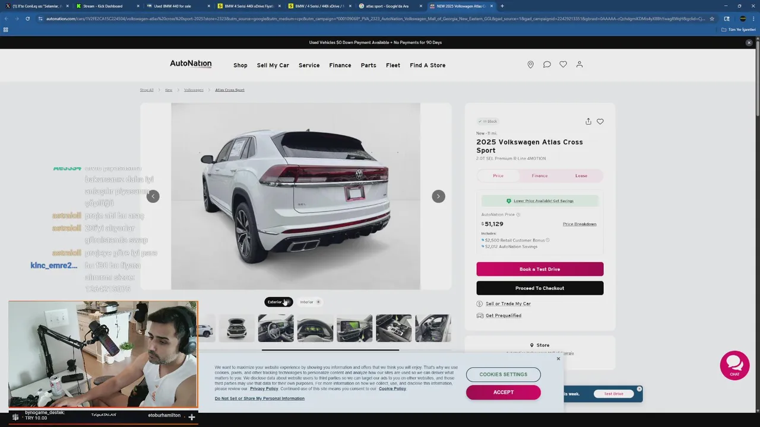
Task: Open Cookie Policy link
Action: [x=392, y=388]
